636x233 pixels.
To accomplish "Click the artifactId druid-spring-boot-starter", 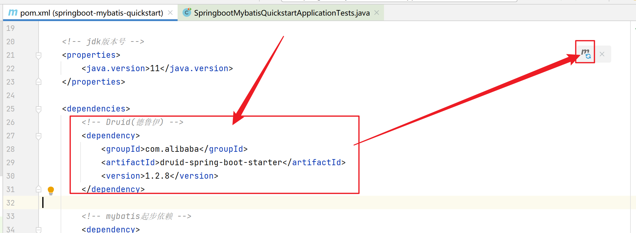I will tap(221, 162).
